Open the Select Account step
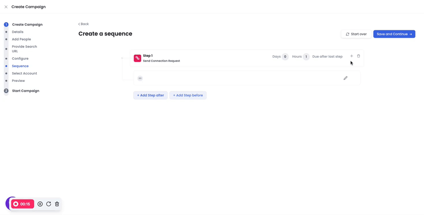 24,74
